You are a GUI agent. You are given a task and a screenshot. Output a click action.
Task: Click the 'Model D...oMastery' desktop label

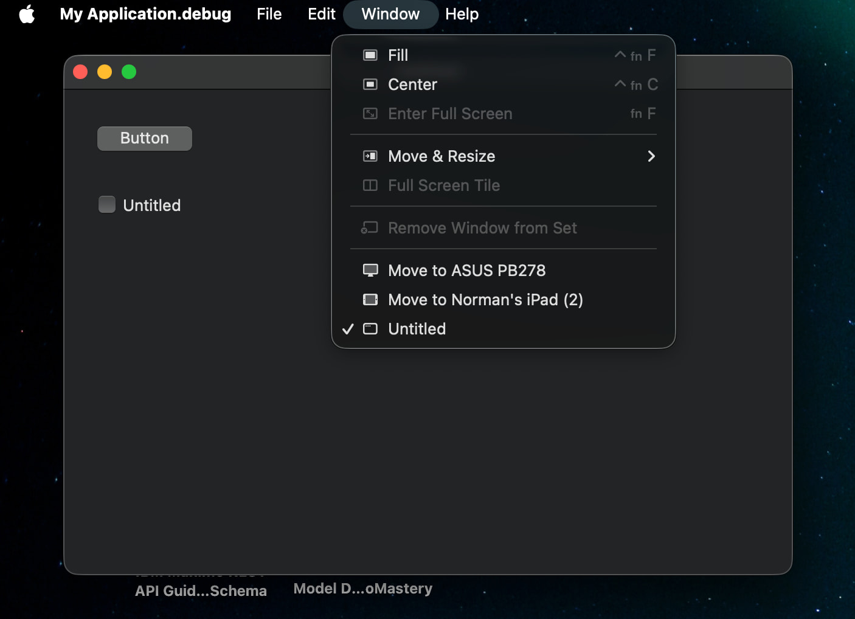(x=363, y=589)
